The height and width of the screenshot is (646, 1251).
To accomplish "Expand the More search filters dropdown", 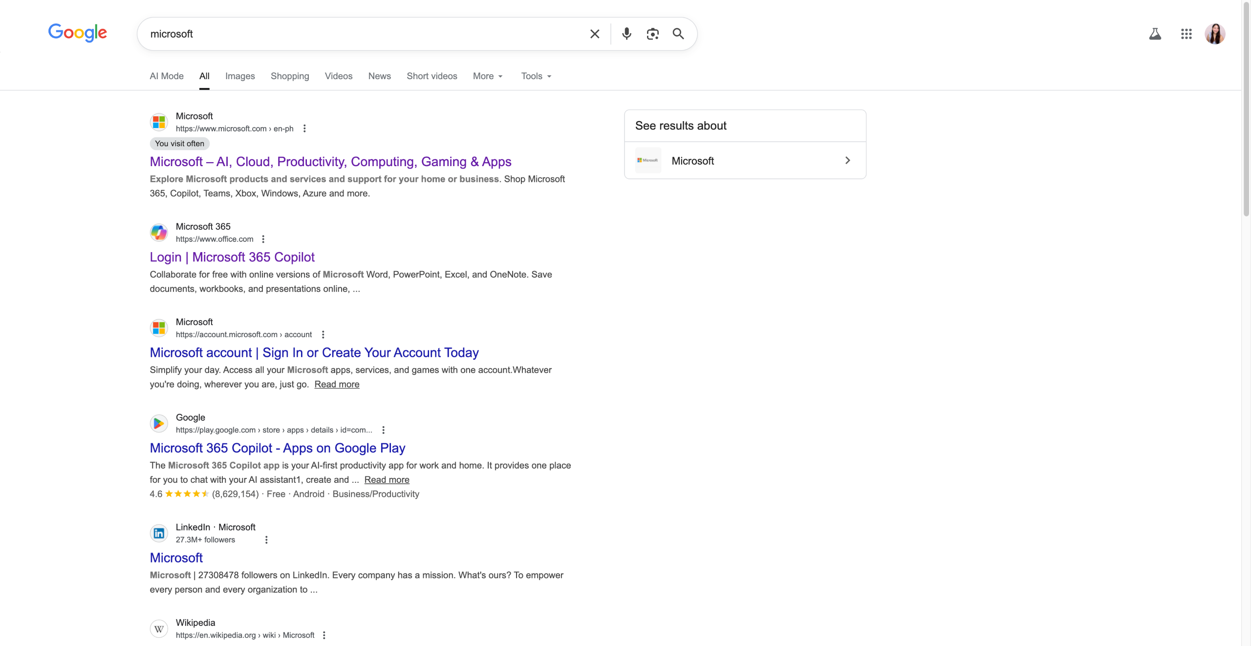I will (x=487, y=76).
